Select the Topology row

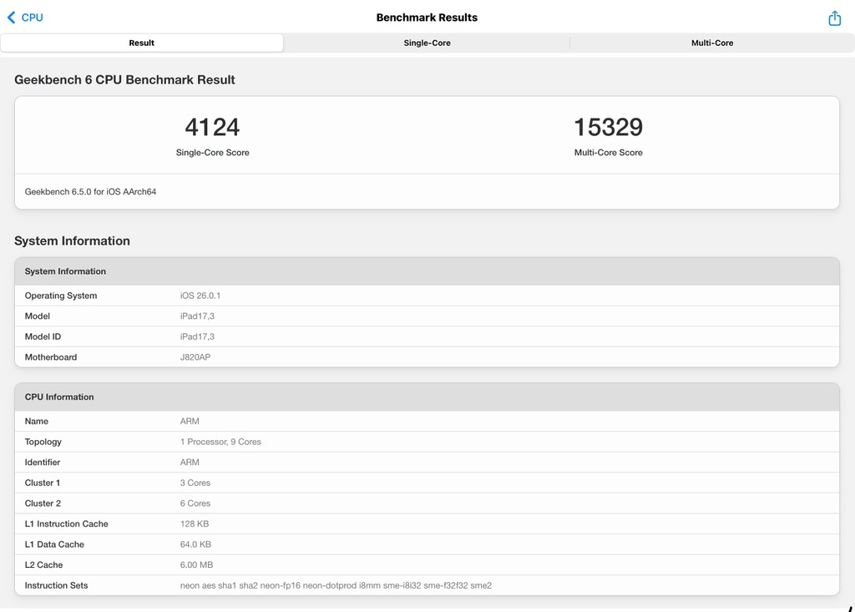coord(427,442)
